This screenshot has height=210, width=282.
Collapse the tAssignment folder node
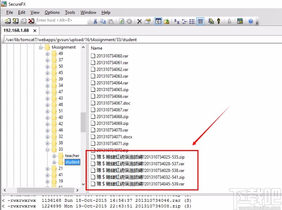coord(41,47)
